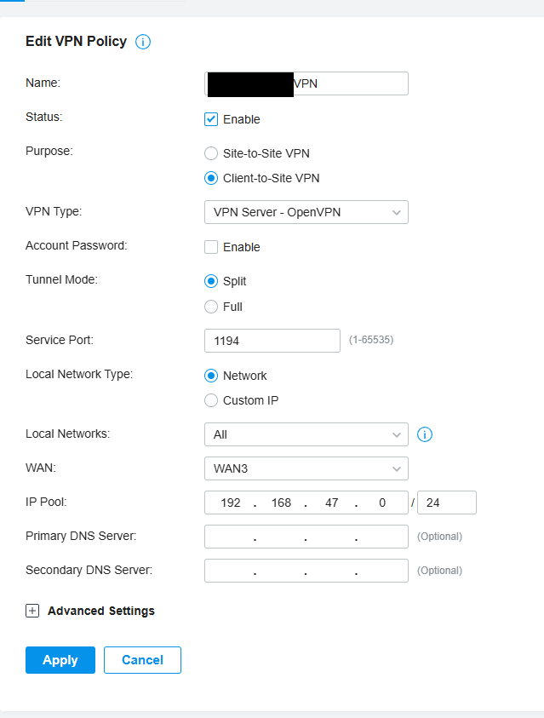Toggle the Status Enable checkbox
The image size is (544, 718).
pos(211,119)
